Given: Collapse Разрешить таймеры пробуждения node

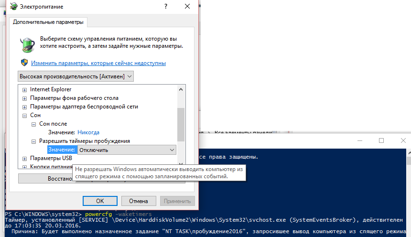Looking at the screenshot, I should pos(33,141).
